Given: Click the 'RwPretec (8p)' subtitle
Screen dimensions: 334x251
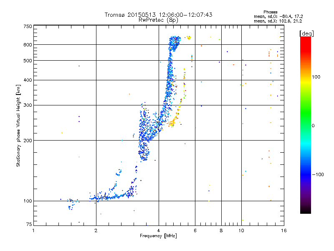Looking at the screenshot, I should [158, 20].
